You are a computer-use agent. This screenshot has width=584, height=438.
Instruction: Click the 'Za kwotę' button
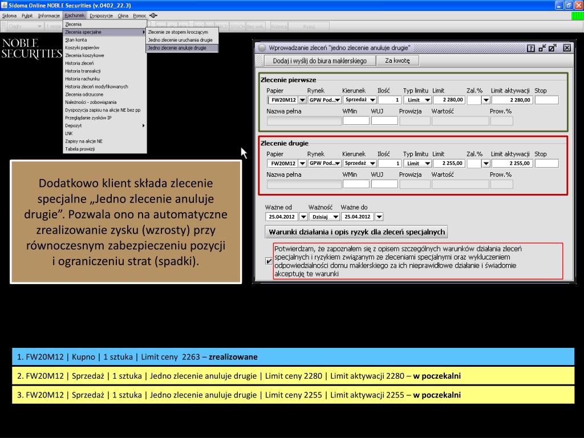pos(398,60)
